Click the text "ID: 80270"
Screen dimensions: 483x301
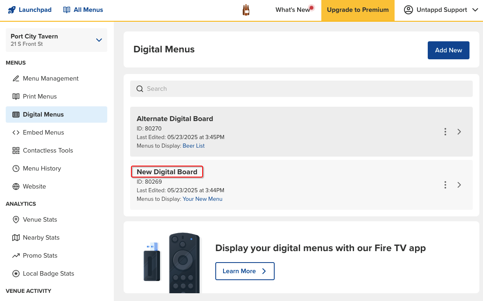click(x=149, y=129)
